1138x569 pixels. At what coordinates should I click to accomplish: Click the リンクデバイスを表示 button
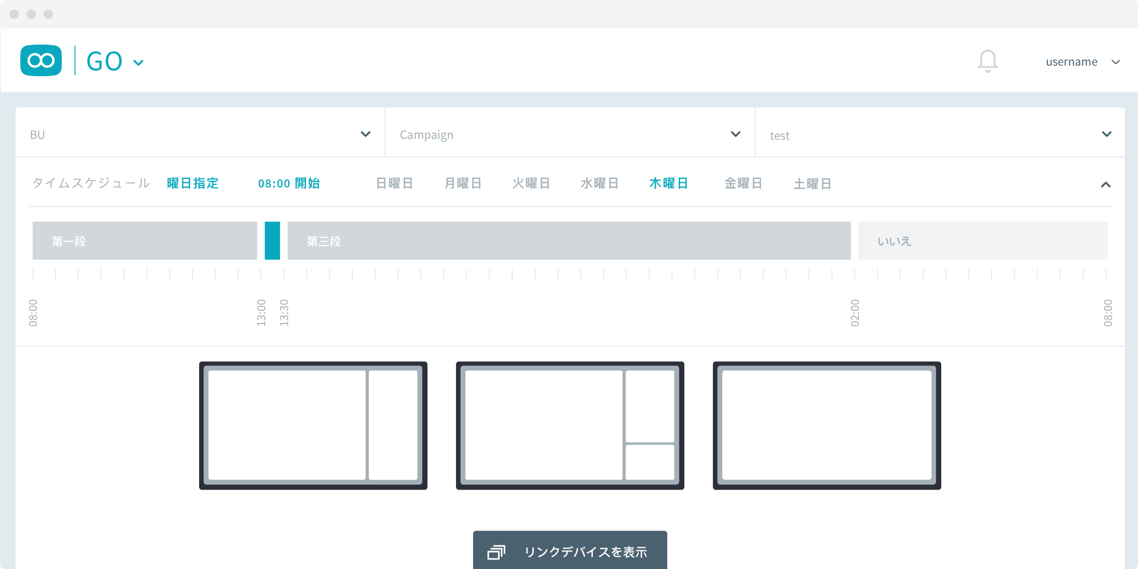[x=569, y=551]
